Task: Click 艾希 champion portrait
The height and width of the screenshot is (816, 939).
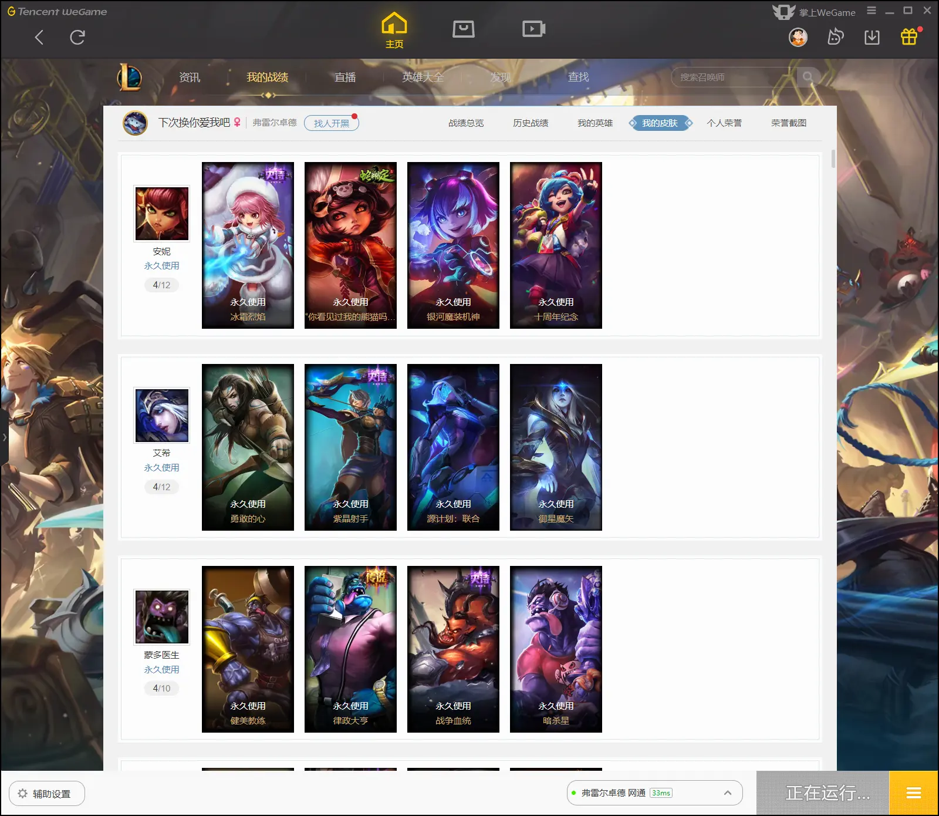Action: 162,416
